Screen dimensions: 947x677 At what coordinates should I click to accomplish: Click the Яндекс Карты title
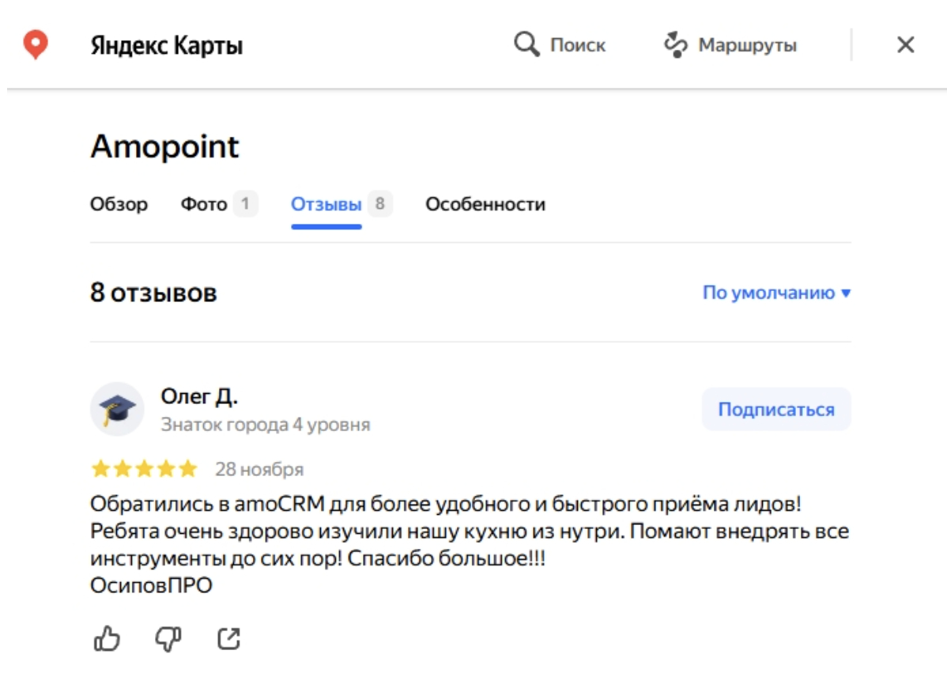click(x=167, y=46)
